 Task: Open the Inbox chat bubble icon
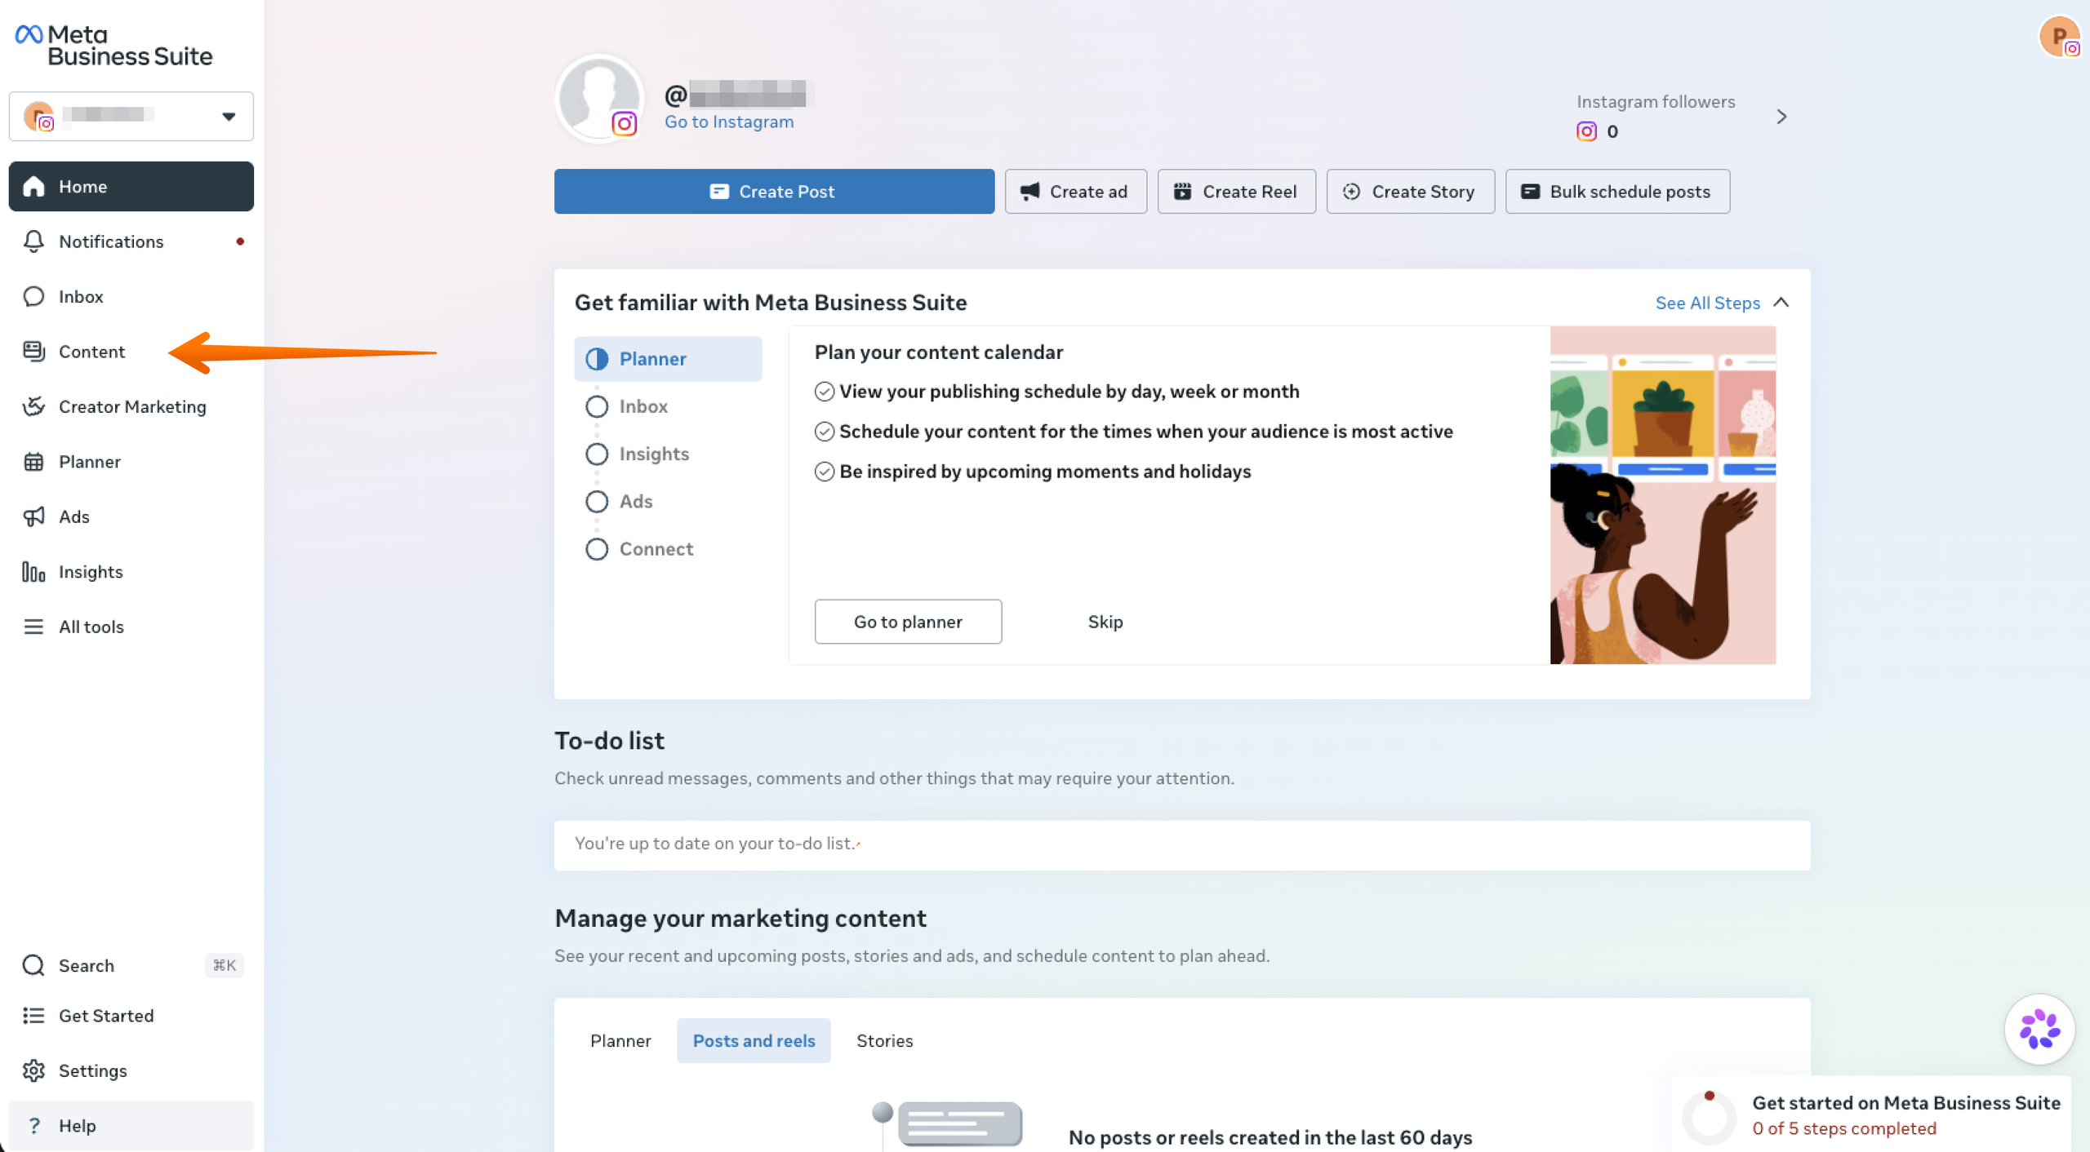click(x=33, y=296)
